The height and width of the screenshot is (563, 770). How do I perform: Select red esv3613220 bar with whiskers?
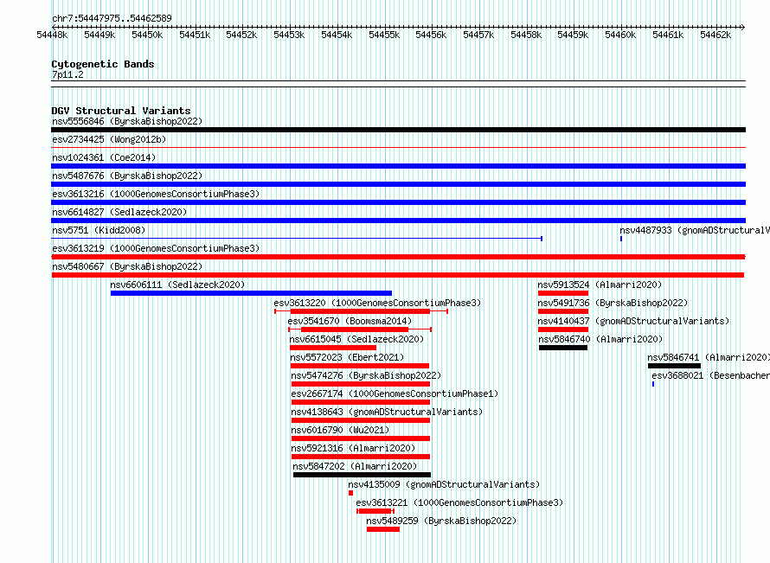click(361, 311)
